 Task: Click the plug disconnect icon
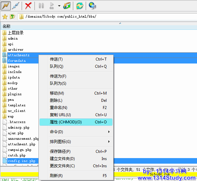(16, 6)
